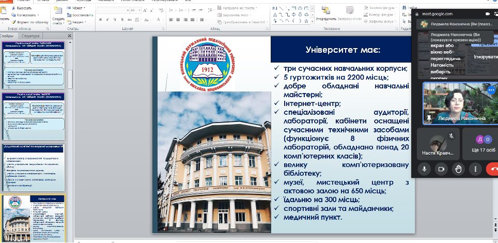
Task: Open the Layout (Макет) dropdown
Action: pyautogui.click(x=76, y=8)
